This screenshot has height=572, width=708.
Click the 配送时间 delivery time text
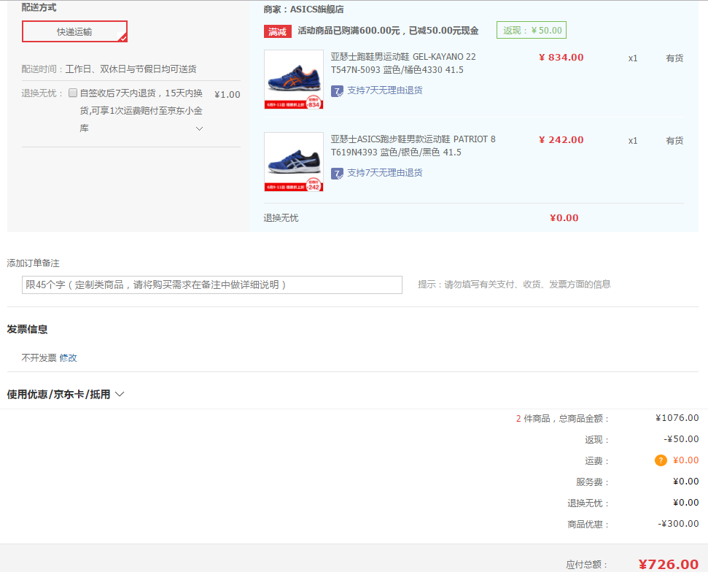pos(109,69)
